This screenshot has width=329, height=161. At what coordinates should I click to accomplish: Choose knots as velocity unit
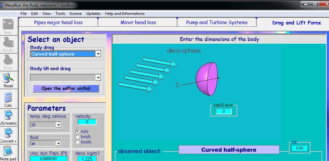click(x=78, y=142)
